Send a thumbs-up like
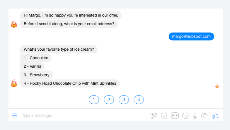230x130 pixels. [215, 116]
